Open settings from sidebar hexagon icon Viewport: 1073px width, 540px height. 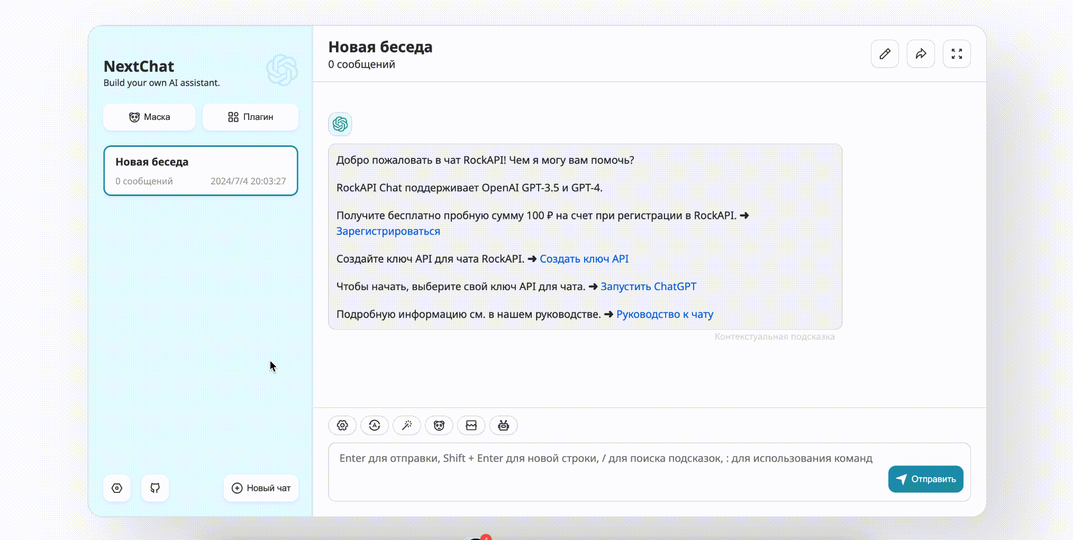click(x=117, y=488)
